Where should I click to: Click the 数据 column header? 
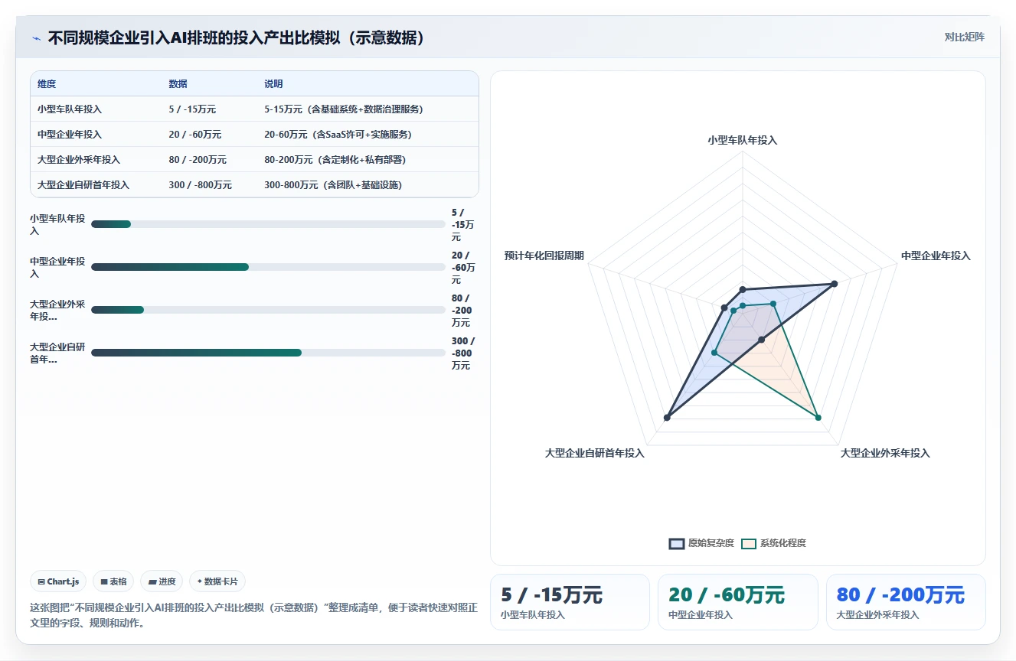coord(178,84)
